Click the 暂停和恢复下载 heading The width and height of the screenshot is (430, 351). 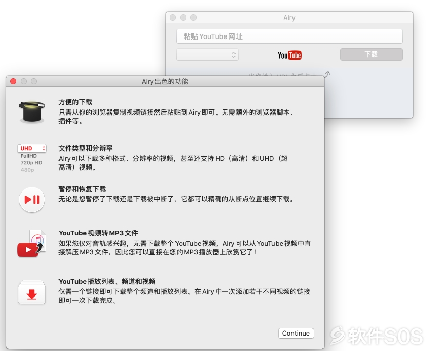click(x=82, y=189)
